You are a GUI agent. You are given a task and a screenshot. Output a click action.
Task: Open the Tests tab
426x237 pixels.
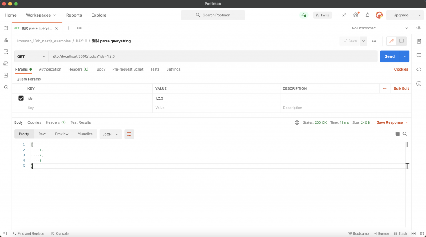(155, 69)
